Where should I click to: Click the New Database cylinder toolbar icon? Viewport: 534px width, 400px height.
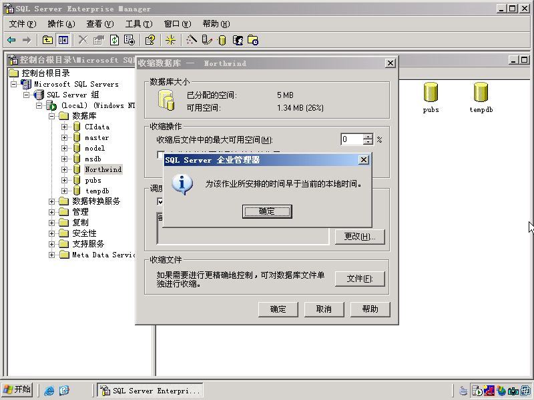click(x=222, y=40)
